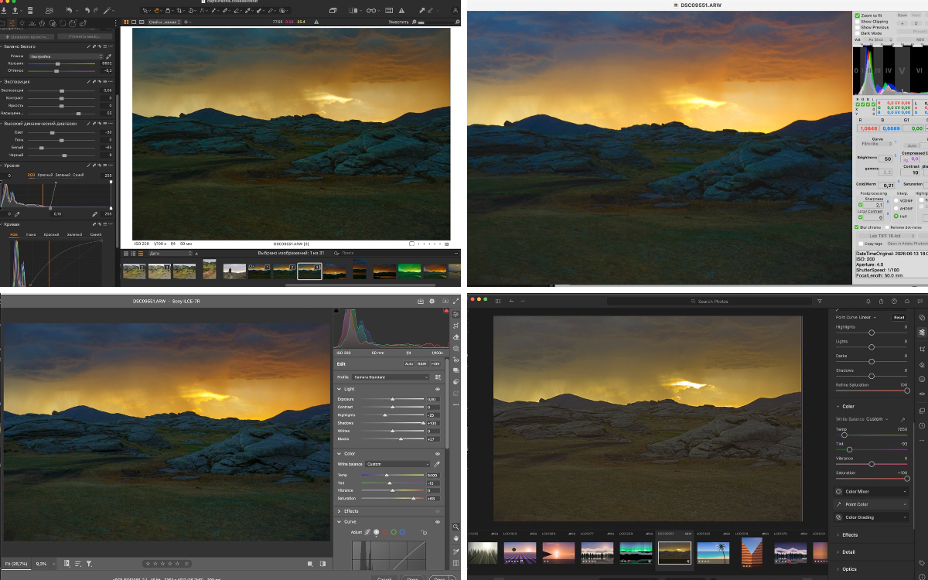The image size is (928, 580).
Task: Click the B&W button in Camera Raw
Action: [422, 363]
